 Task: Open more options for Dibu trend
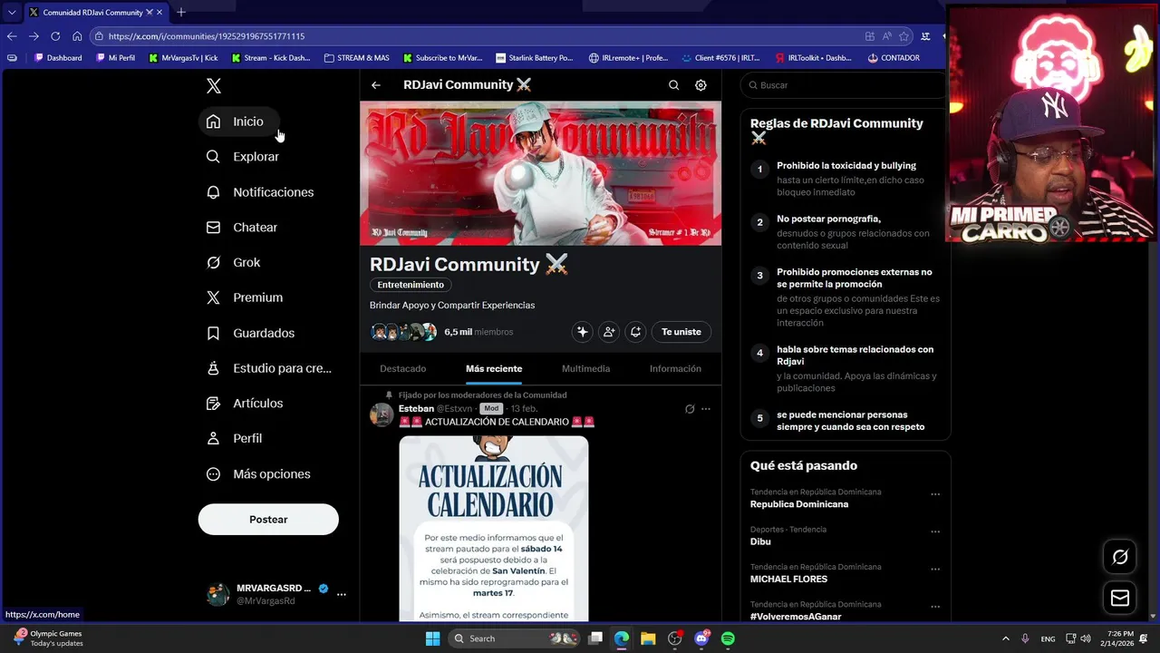coord(935,531)
